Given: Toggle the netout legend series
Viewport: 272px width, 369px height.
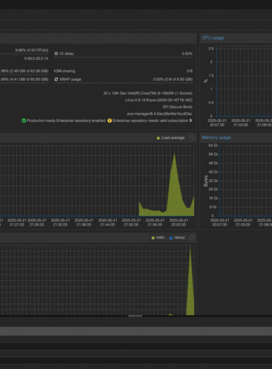Looking at the screenshot, I should pyautogui.click(x=177, y=238).
